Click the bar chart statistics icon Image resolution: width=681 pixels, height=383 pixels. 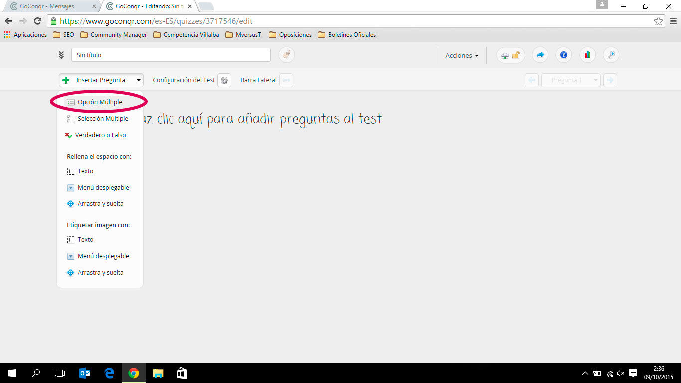click(587, 55)
